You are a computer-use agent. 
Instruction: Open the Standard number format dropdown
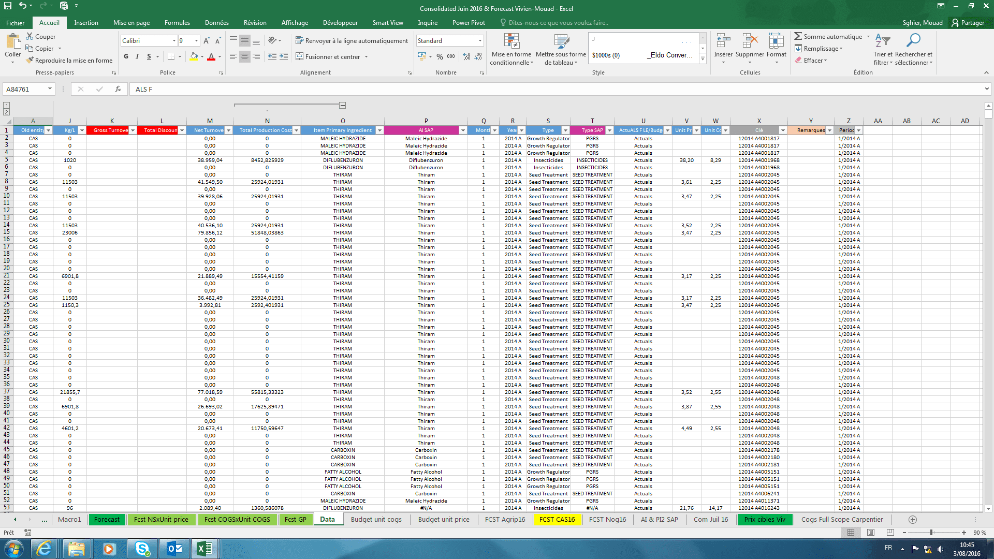480,41
